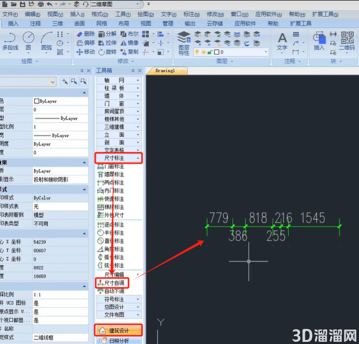Click the 尺寸自调 command

coord(113,283)
